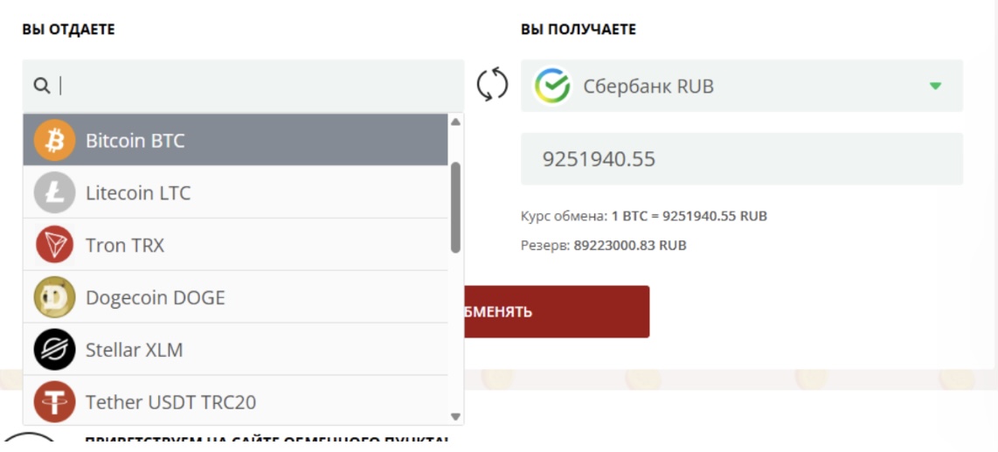Click the Dogecoin coin icon
Screen dimensions: 998x452
coord(54,297)
